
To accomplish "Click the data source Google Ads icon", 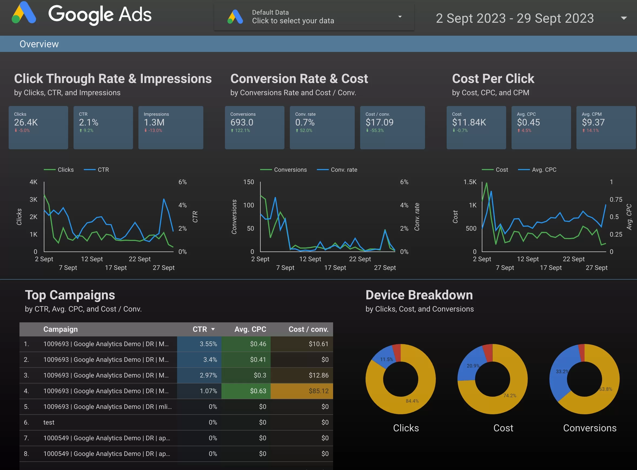I will click(235, 17).
